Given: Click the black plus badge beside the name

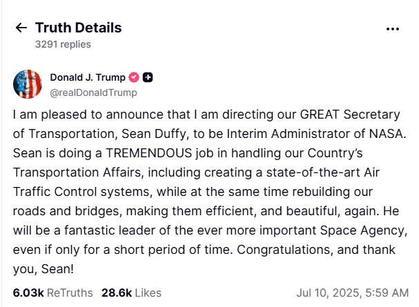Looking at the screenshot, I should pyautogui.click(x=148, y=77).
